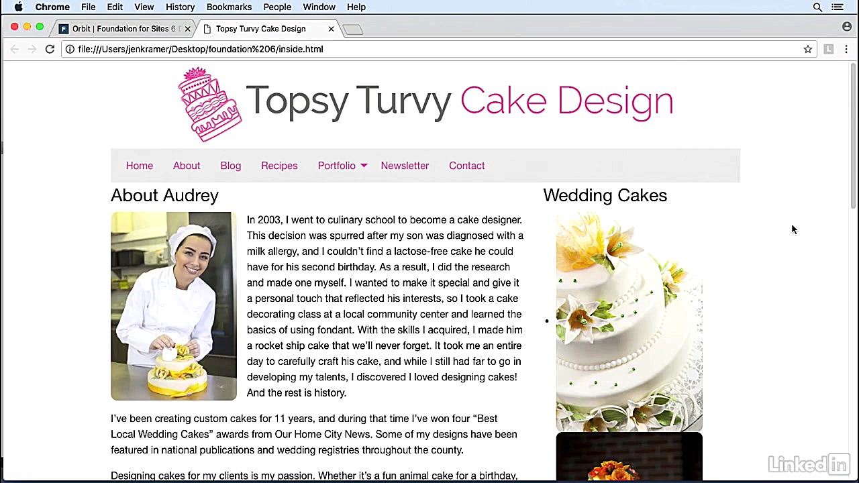Reload the current page
859x483 pixels.
[50, 49]
